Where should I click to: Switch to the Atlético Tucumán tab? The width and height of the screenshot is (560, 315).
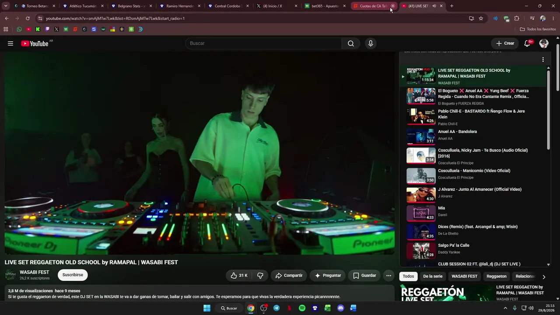coord(83,6)
